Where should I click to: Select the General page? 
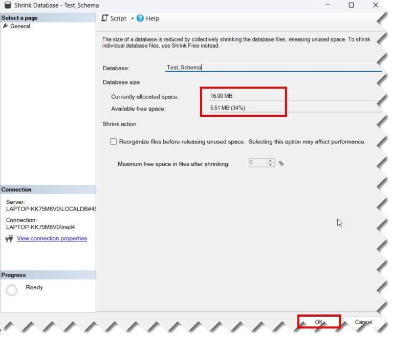pyautogui.click(x=20, y=26)
